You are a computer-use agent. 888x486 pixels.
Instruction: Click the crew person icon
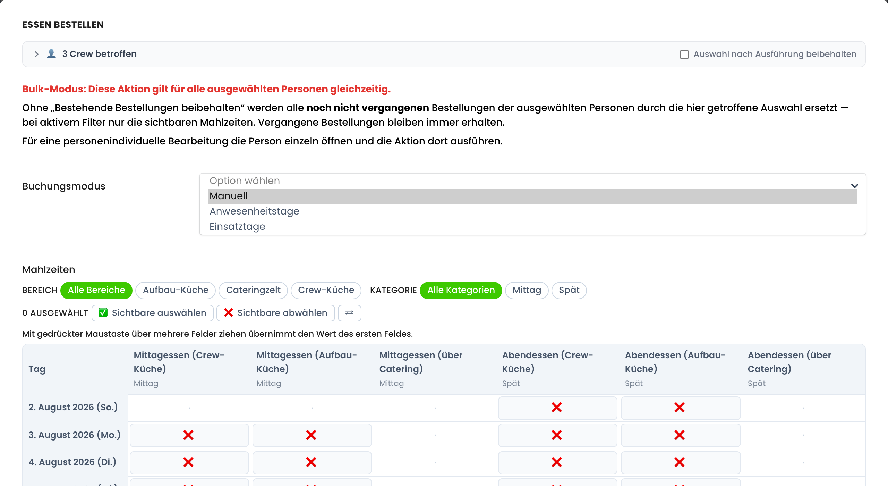pos(51,54)
